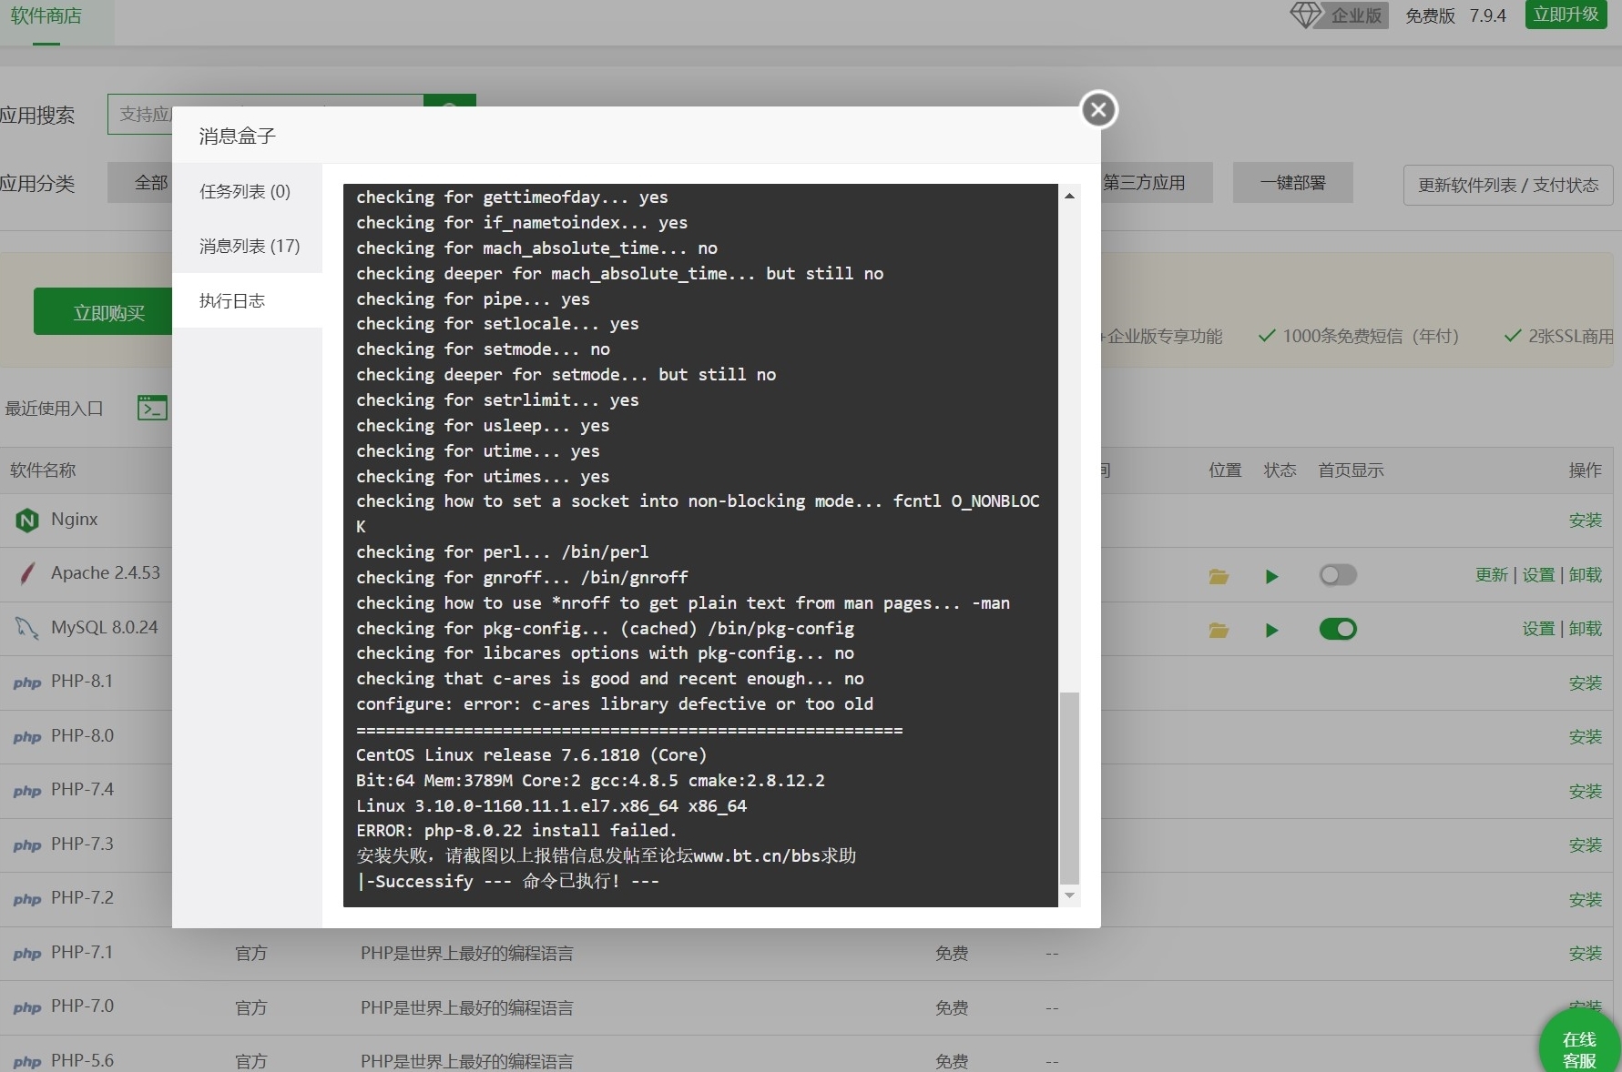This screenshot has height=1072, width=1622.
Task: Click the Nginx logo icon
Action: pyautogui.click(x=27, y=520)
